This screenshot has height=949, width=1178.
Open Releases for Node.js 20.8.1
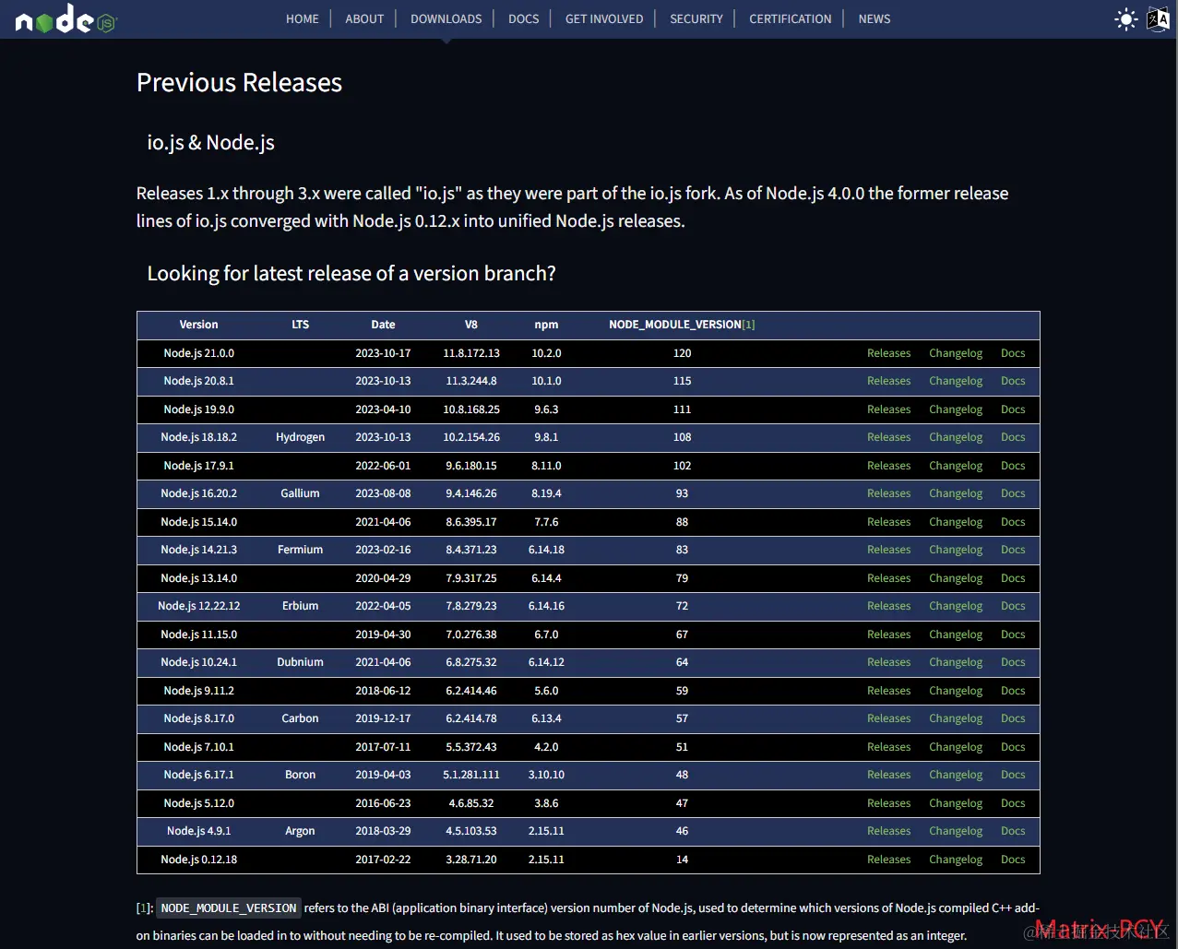(x=888, y=381)
